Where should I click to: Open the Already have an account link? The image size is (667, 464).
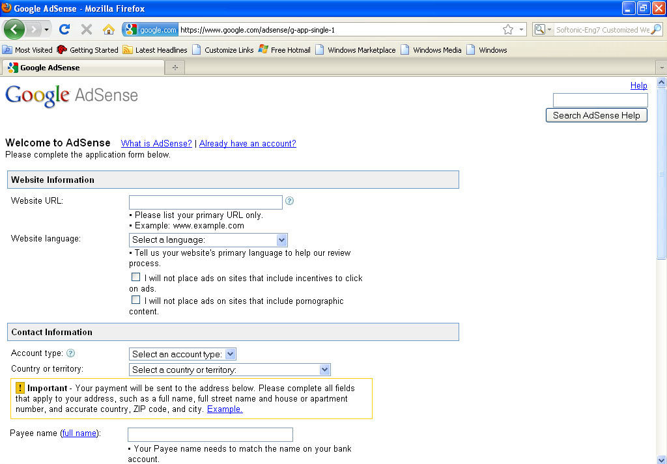click(248, 143)
